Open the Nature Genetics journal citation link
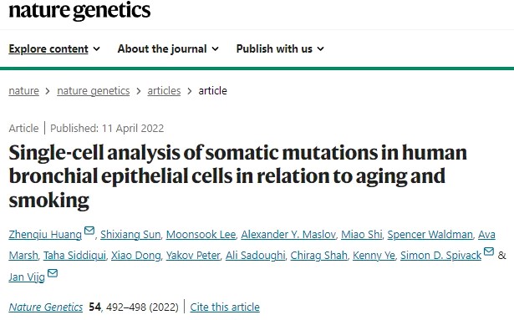The image size is (514, 320). click(46, 307)
